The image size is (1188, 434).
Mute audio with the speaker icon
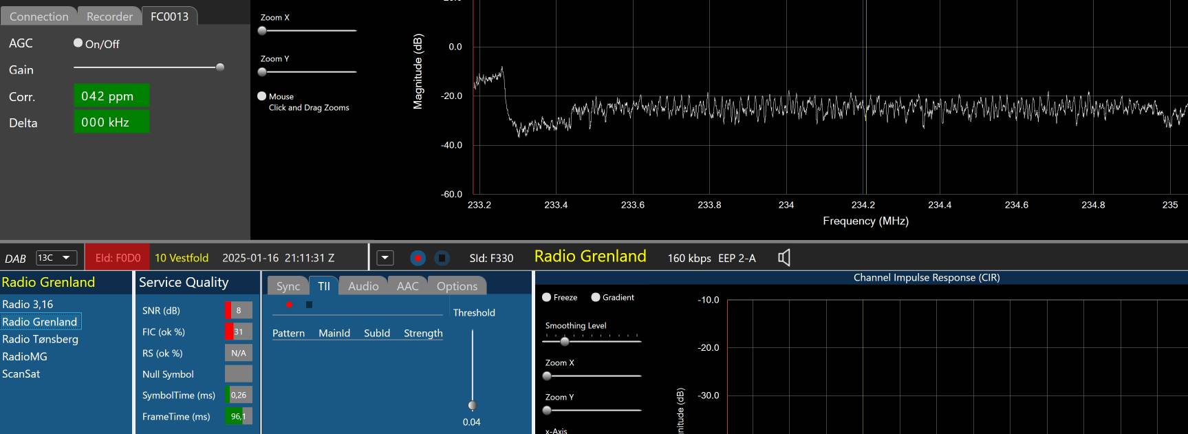click(x=784, y=258)
